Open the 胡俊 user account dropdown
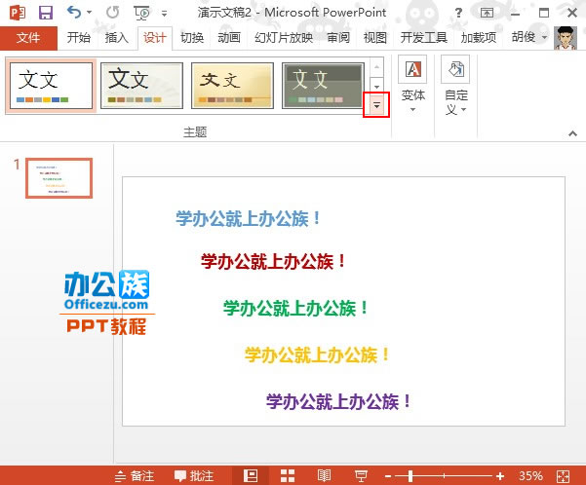 pyautogui.click(x=528, y=37)
